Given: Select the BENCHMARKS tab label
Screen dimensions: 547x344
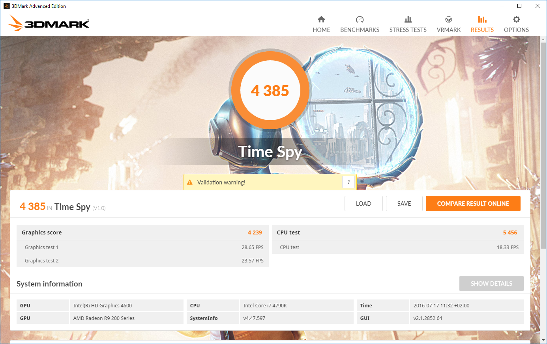Looking at the screenshot, I should tap(360, 30).
